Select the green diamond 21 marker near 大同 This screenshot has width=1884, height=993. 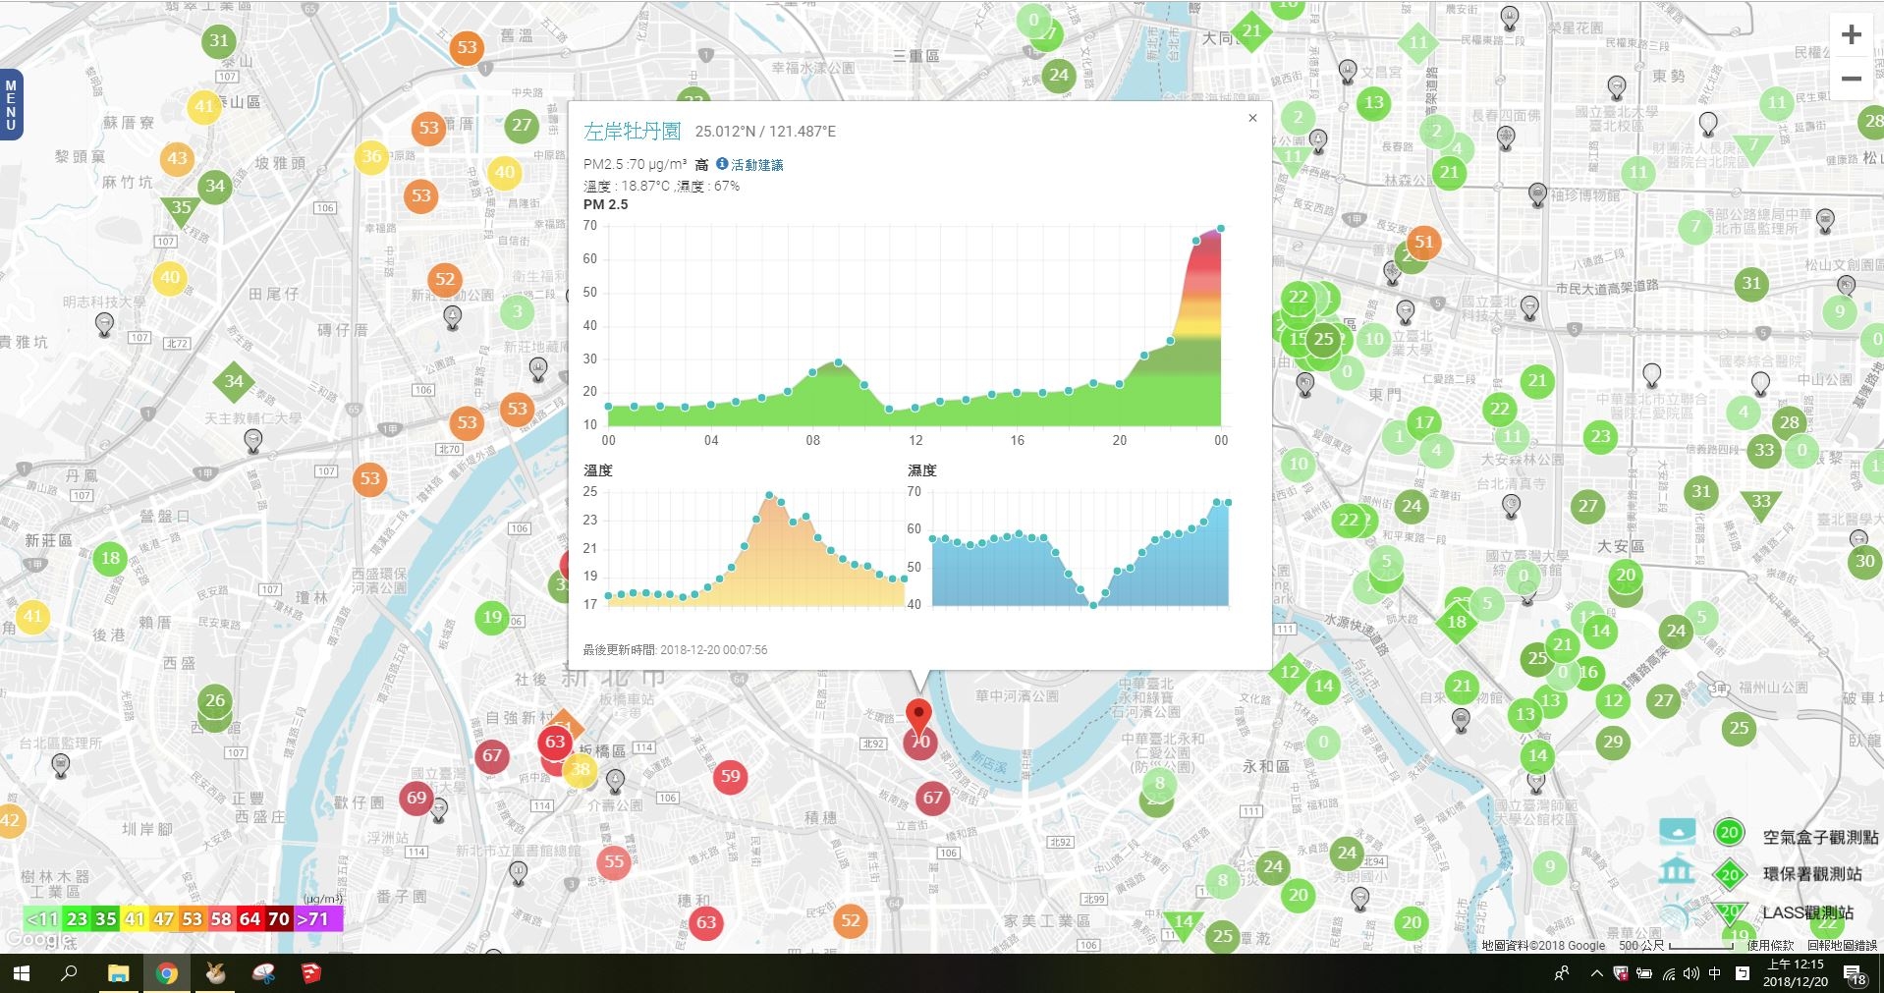click(x=1250, y=31)
